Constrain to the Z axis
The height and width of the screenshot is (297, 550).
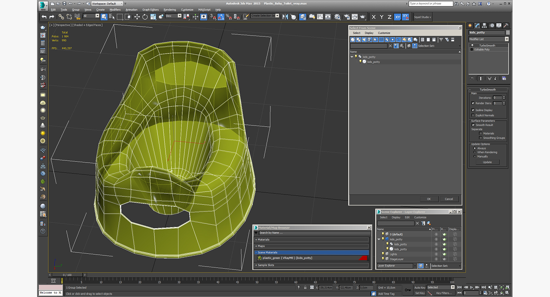[389, 17]
